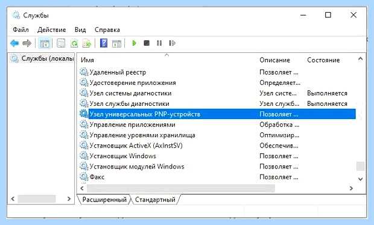Open the Вид menu
Viewport: 374px width, 225px height.
pos(80,29)
